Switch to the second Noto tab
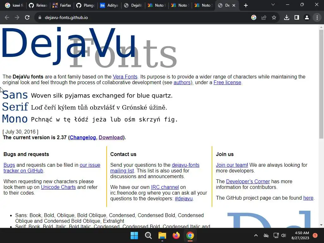 [180, 6]
